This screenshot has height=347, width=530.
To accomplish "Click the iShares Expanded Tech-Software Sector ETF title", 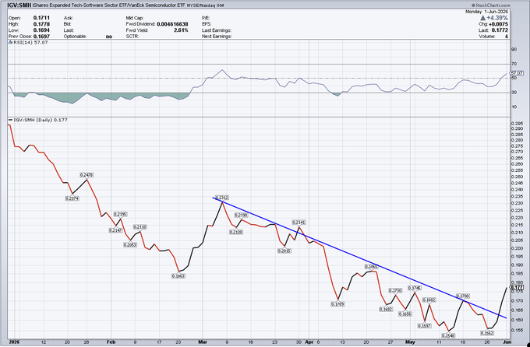I will 108,5.
